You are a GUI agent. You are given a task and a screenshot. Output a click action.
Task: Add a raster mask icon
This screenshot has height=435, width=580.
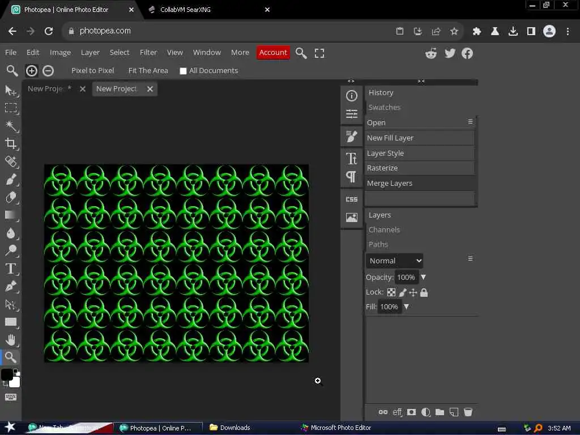click(x=411, y=412)
